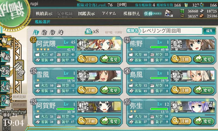Open 任務 quests menu item
Screen dimensions: 218x131
pyautogui.click(x=153, y=13)
